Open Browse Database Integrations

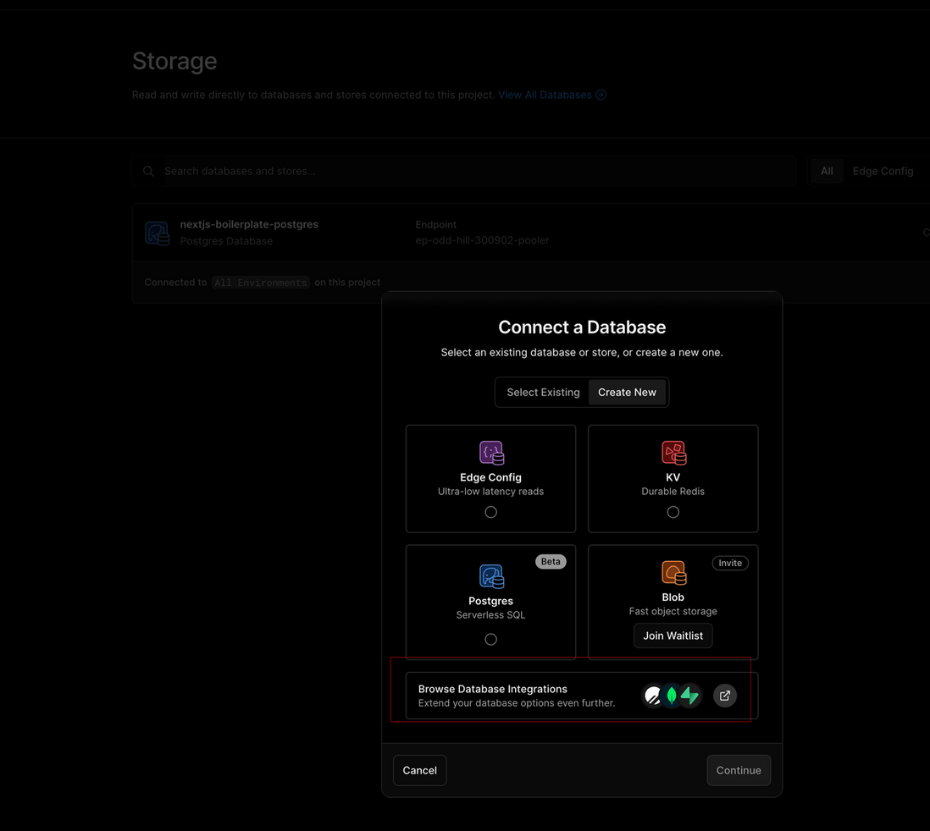(x=581, y=696)
